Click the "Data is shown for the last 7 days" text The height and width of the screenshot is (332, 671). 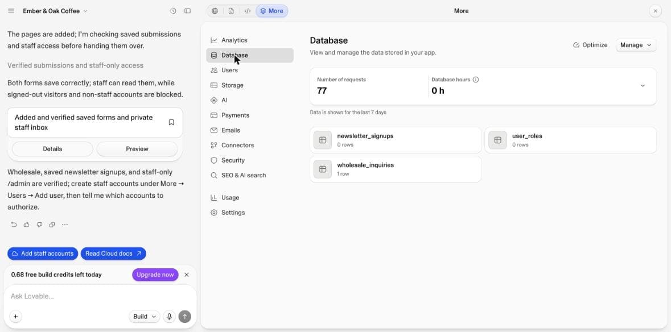[x=348, y=113]
